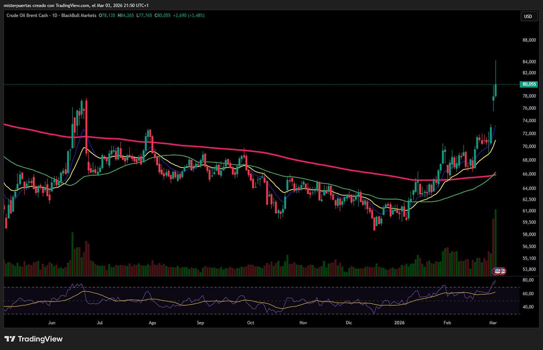Click the 55,100 price axis label
This screenshot has width=543, height=350.
[x=529, y=258]
